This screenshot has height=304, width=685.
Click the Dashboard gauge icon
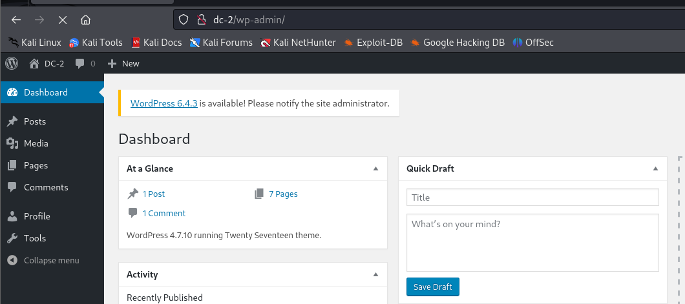12,92
